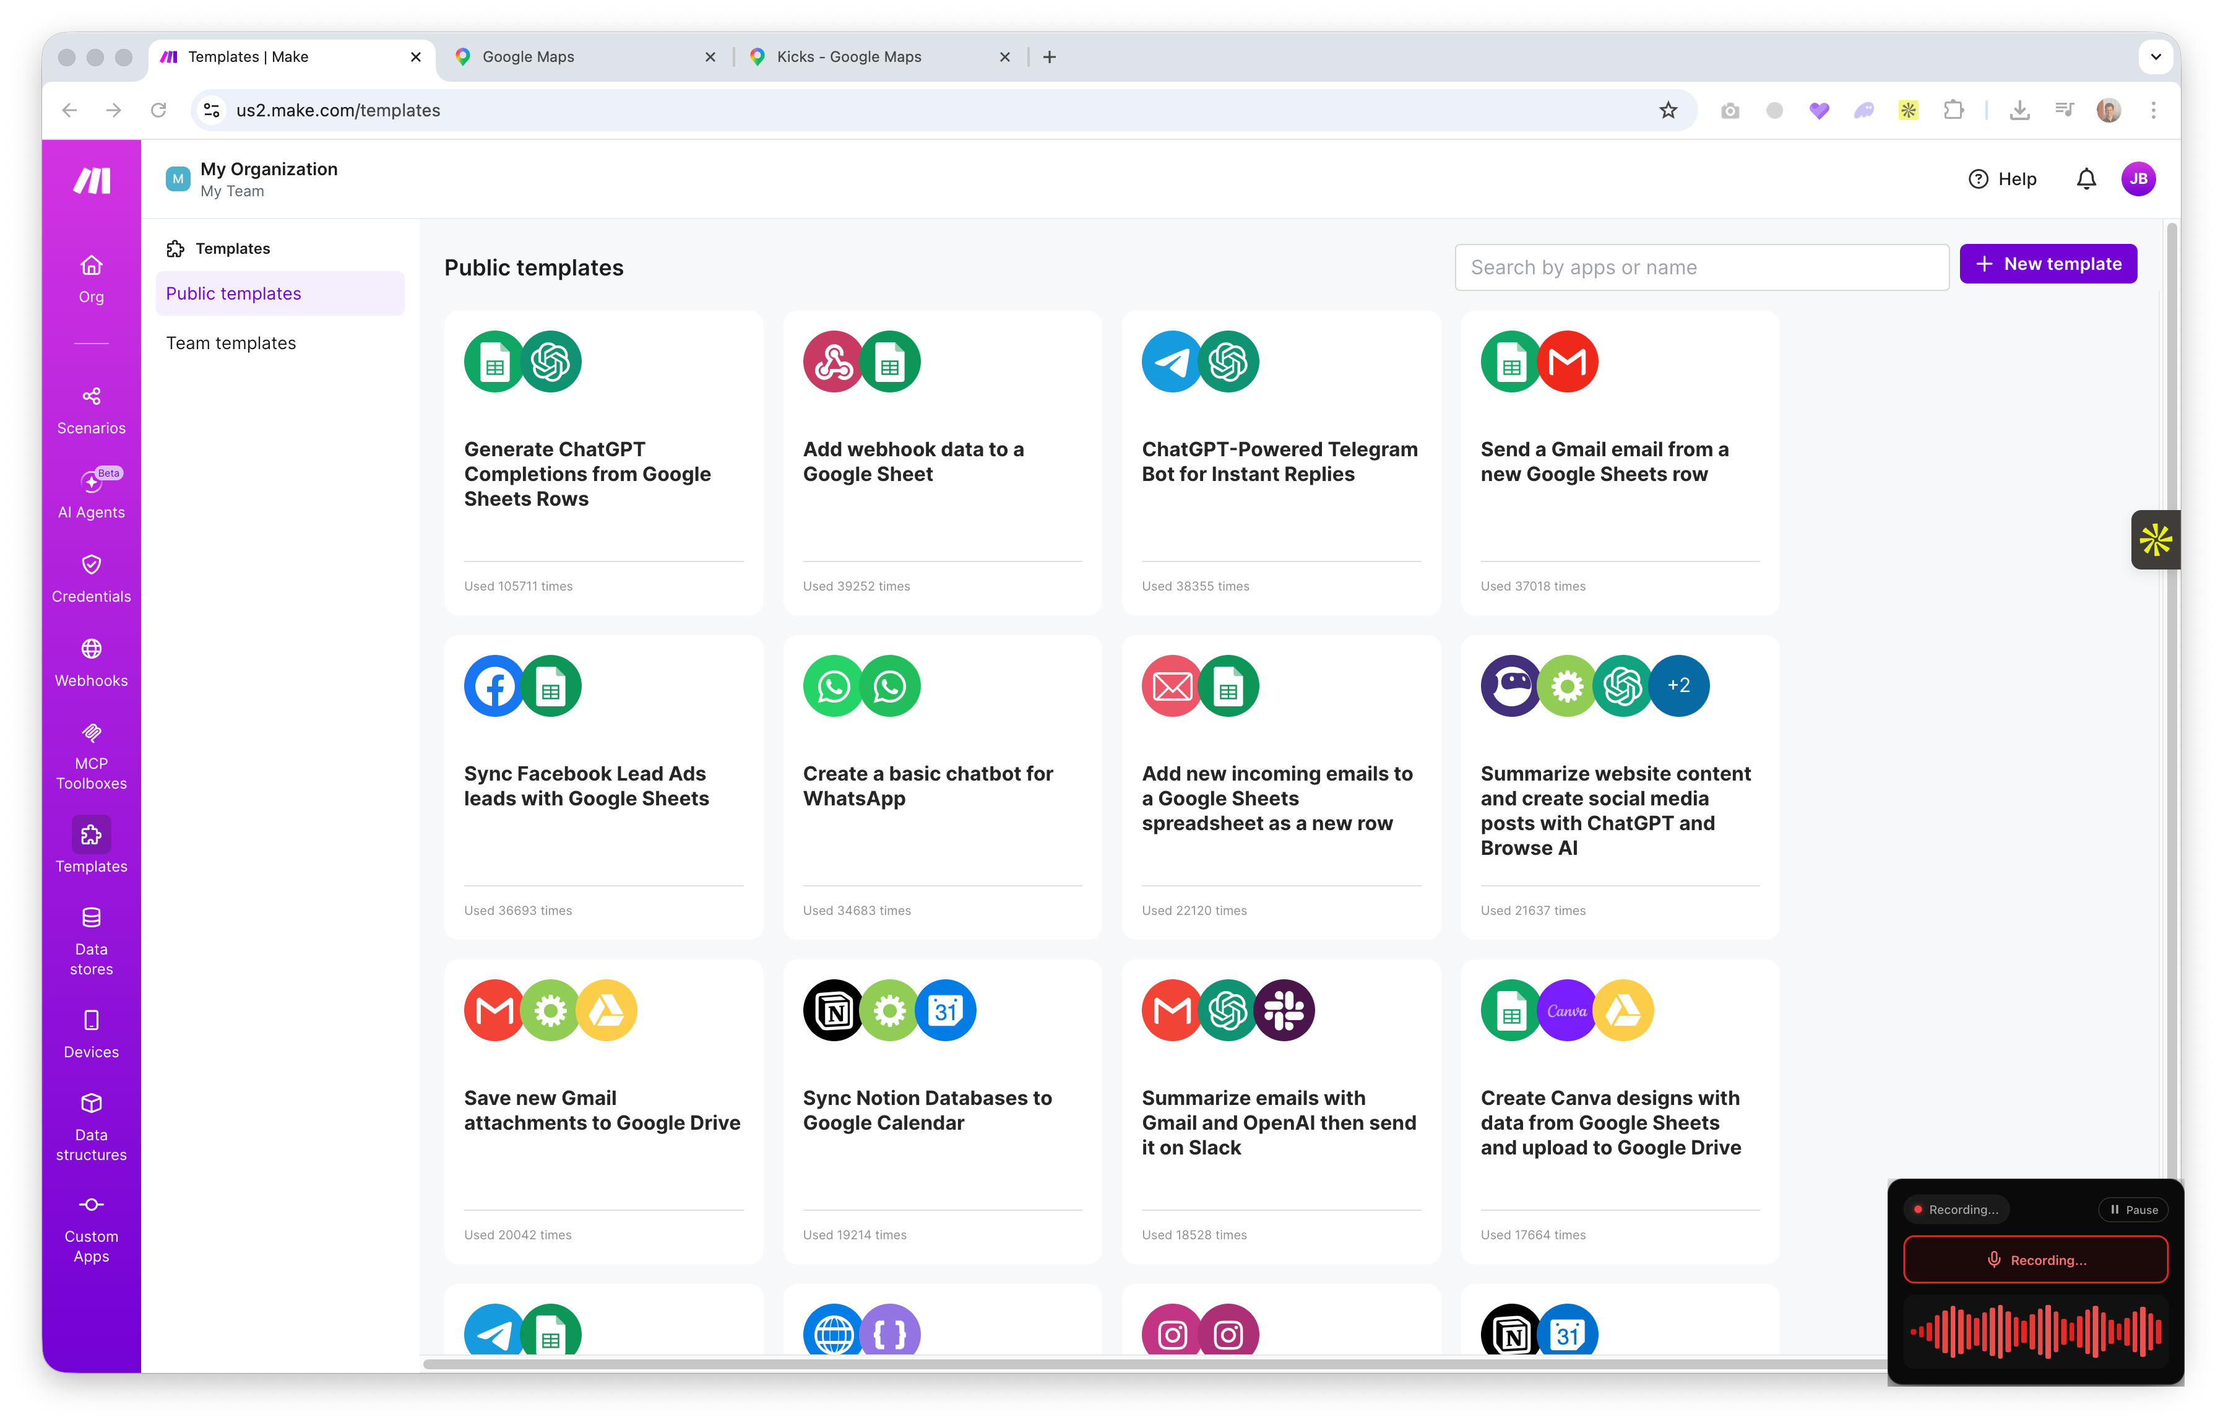Go to the Credentials page
The image size is (2223, 1425).
pos(90,578)
